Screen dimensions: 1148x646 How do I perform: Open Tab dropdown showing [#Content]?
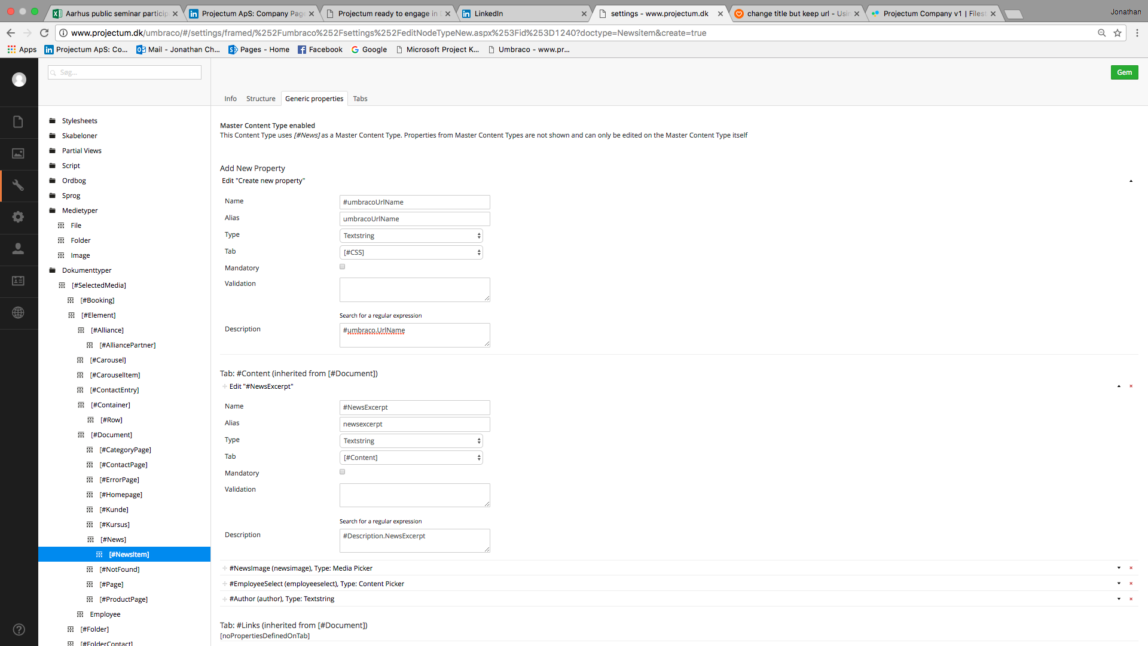pyautogui.click(x=411, y=458)
